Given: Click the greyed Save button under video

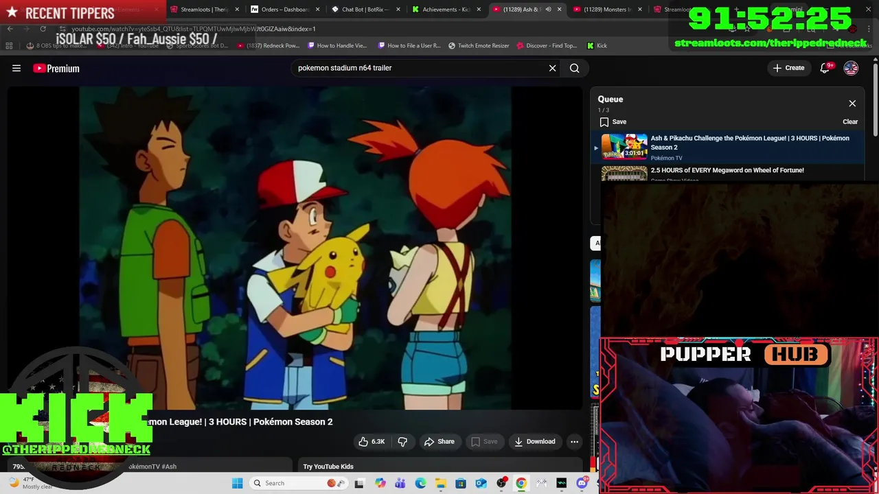Looking at the screenshot, I should pyautogui.click(x=484, y=442).
